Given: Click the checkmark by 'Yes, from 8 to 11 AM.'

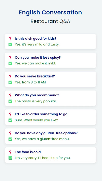Looking at the screenshot, I should [10, 82].
